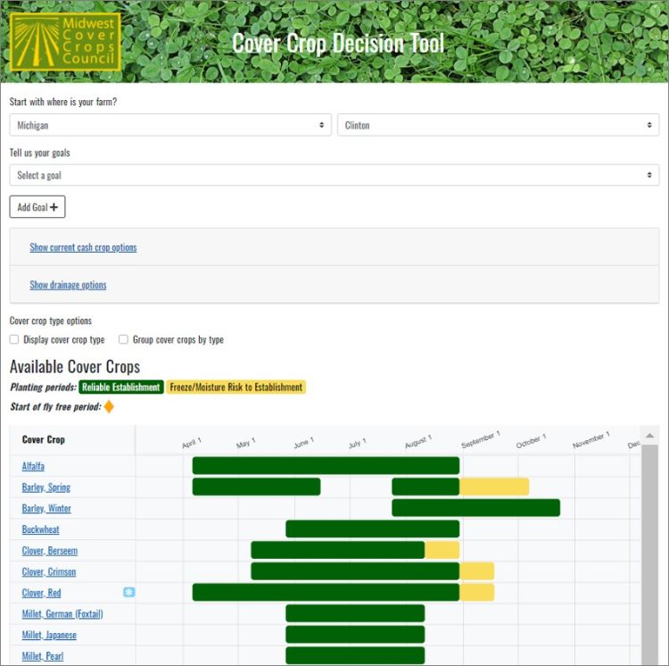The height and width of the screenshot is (666, 669).
Task: Open the Michigan state dropdown
Action: point(170,125)
